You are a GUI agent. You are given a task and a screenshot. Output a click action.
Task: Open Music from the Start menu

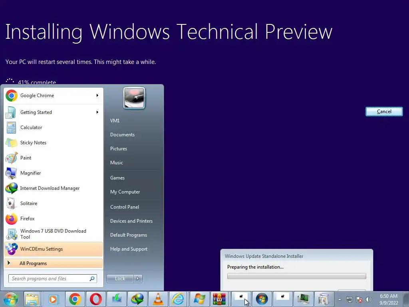coord(116,163)
